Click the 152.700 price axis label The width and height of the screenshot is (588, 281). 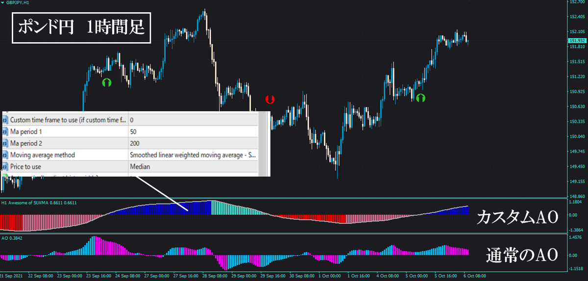pos(577,2)
